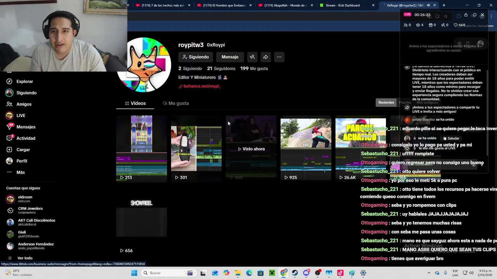Open CRM Jewelers followed account

[x=24, y=210]
